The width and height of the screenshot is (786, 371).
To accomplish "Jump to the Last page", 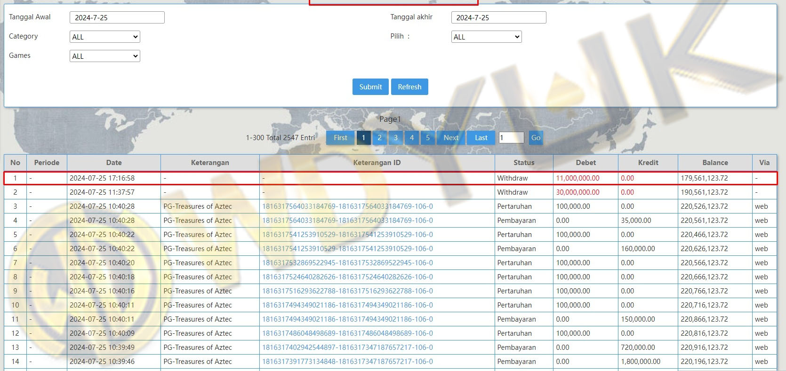I will click(481, 138).
